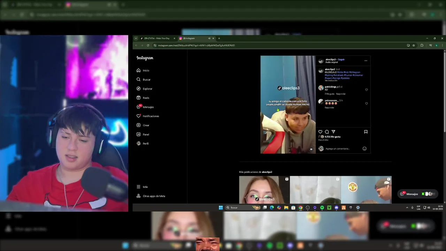Go back with browser back arrow
This screenshot has height=251, width=446.
pyautogui.click(x=136, y=45)
